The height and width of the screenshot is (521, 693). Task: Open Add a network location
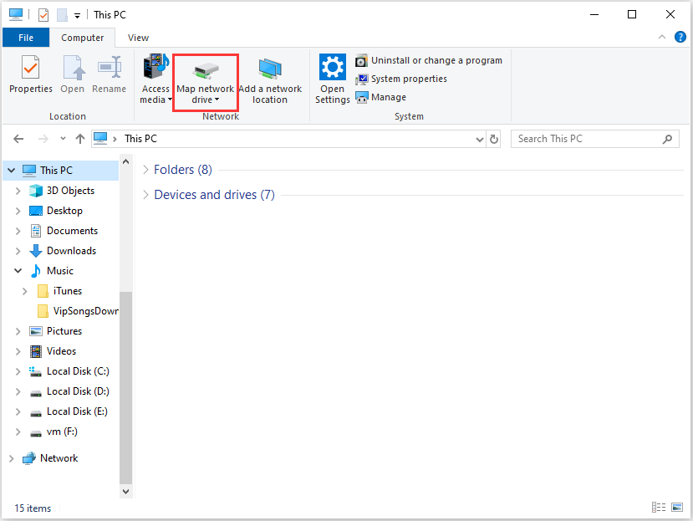269,77
